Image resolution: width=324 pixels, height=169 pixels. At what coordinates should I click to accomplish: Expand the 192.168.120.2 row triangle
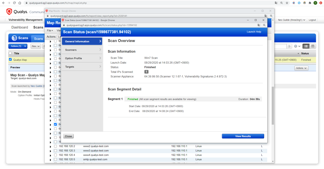click(x=50, y=147)
